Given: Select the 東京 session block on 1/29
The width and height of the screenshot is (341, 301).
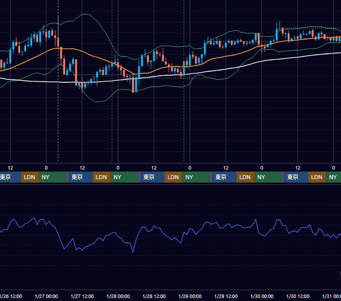Looking at the screenshot, I should 224,177.
